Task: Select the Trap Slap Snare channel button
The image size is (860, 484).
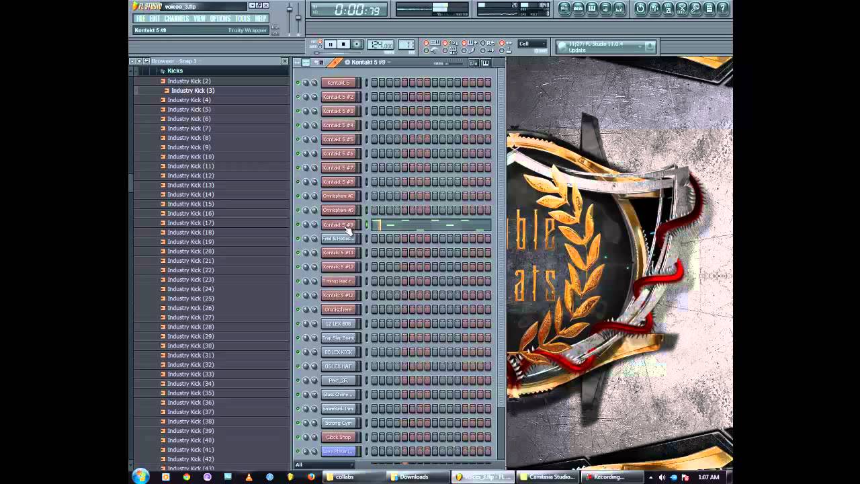Action: coord(339,338)
